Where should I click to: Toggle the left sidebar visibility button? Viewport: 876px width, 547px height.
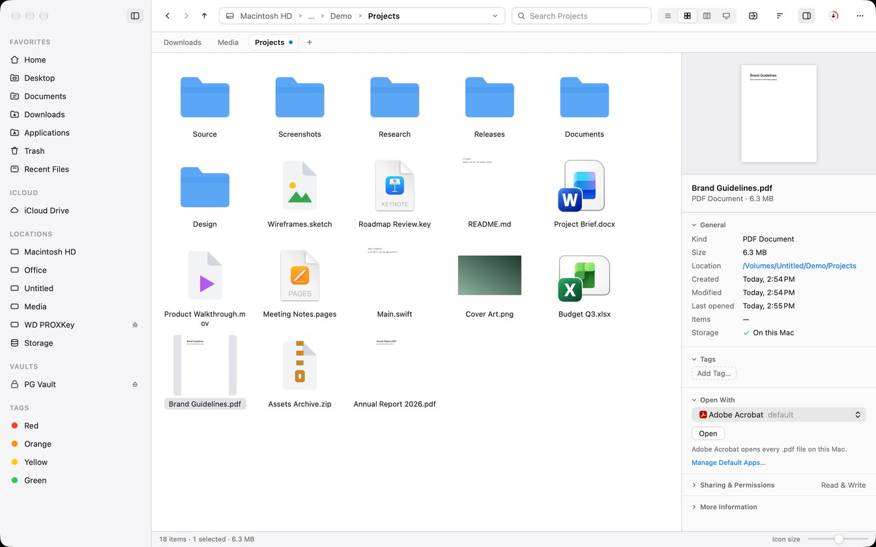coord(135,16)
